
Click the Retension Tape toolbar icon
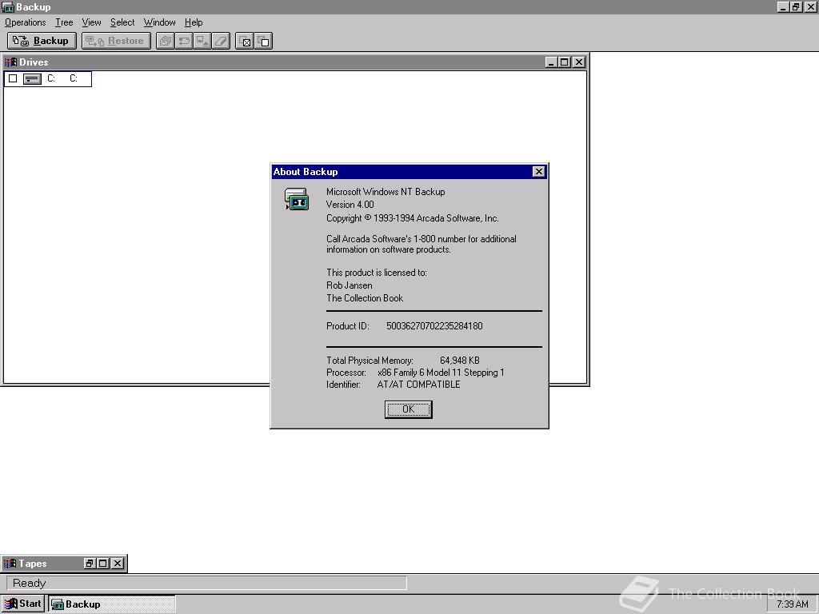click(184, 41)
